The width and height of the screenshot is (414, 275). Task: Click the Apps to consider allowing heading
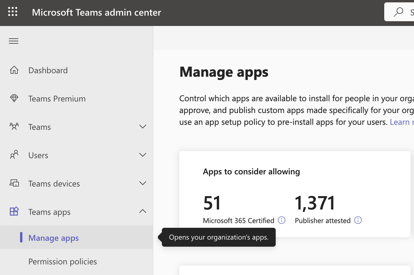click(251, 171)
